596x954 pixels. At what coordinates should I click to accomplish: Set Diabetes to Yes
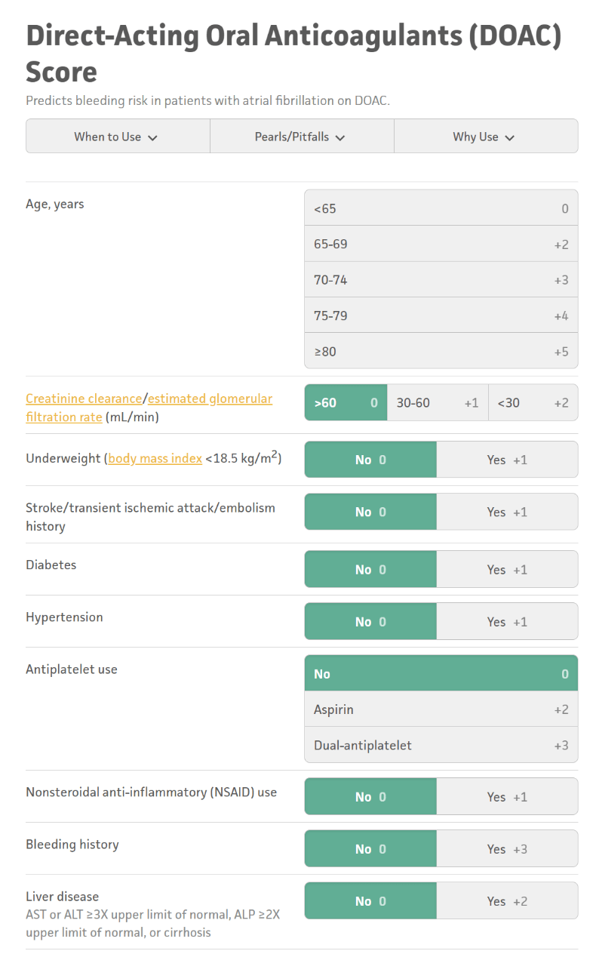[x=507, y=569]
